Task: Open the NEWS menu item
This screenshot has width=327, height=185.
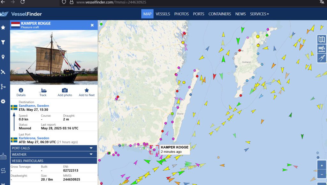Action: (x=240, y=14)
